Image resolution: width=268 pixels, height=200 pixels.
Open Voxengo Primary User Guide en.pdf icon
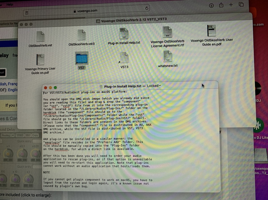pos(40,59)
